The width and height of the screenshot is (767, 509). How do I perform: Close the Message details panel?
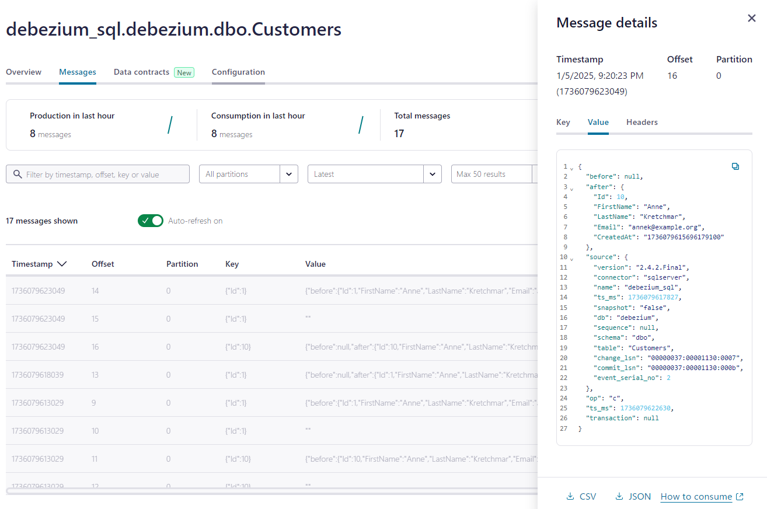tap(752, 19)
